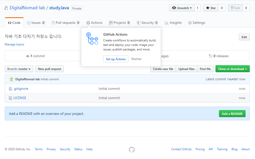
Task: Open the Clone or download dropdown
Action: click(x=232, y=69)
